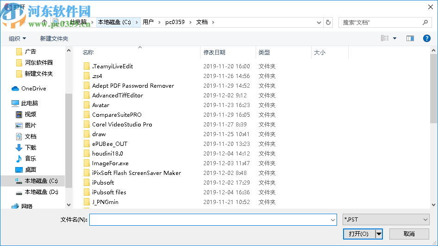This screenshot has width=438, height=246.
Task: Expand the 文件名 combo box dropdown
Action: (333, 220)
